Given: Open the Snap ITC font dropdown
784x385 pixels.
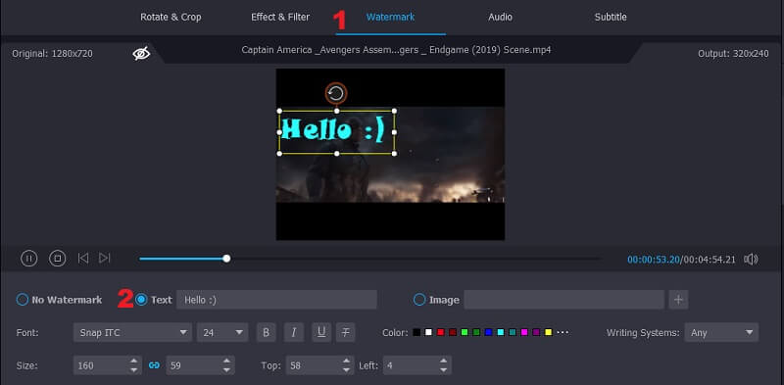Looking at the screenshot, I should pos(132,332).
